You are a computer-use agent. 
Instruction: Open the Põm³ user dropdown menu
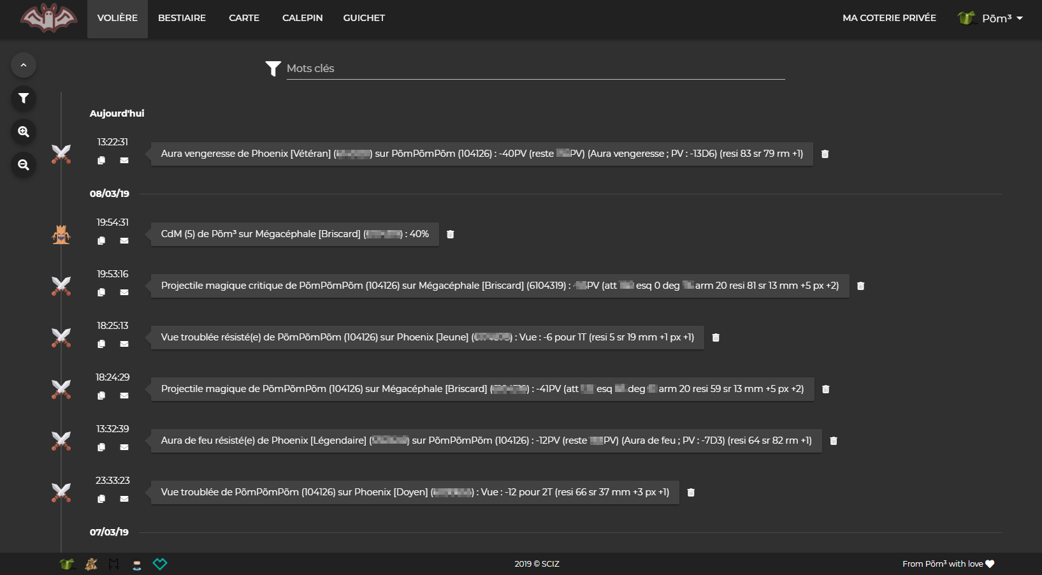991,18
